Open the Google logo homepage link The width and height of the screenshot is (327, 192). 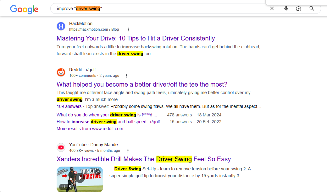(x=24, y=9)
